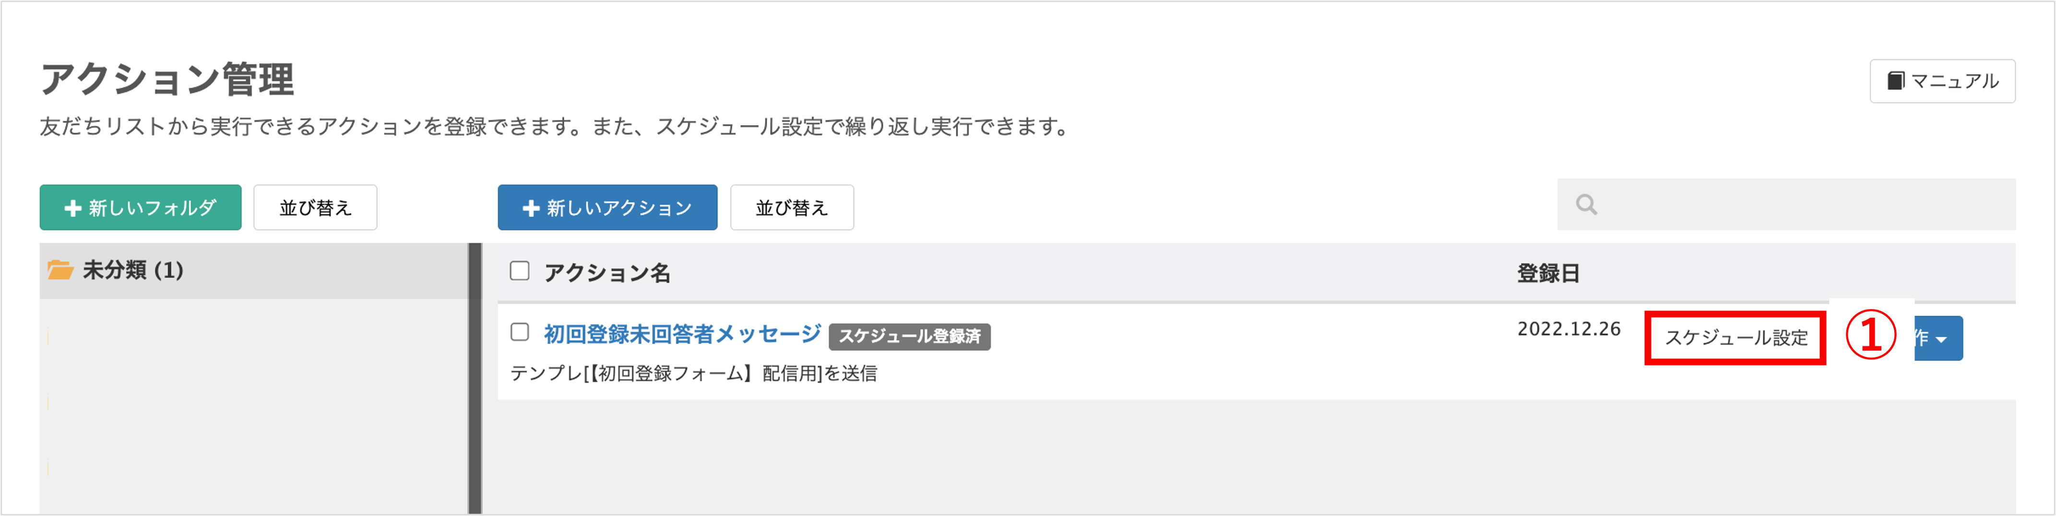Click the orange 未分類 folder icon
Image resolution: width=2056 pixels, height=516 pixels.
point(60,270)
